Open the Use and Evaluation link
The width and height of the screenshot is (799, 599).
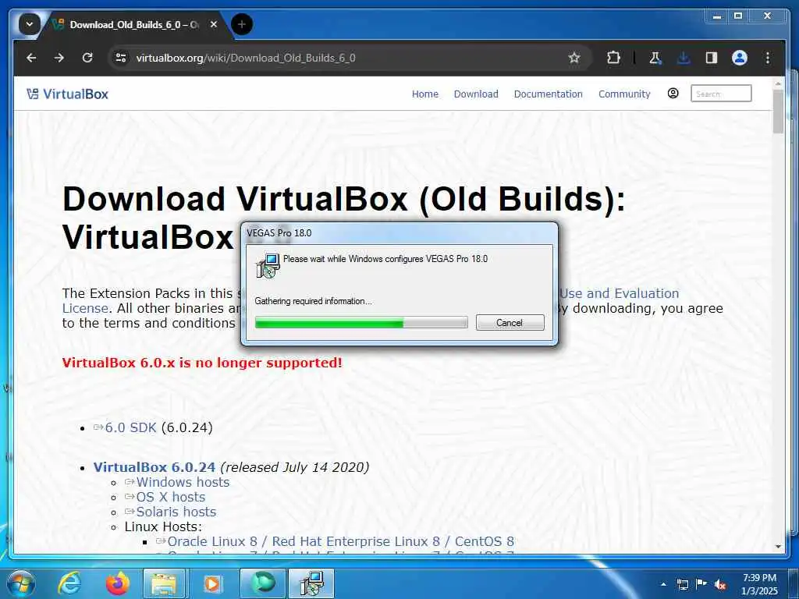tap(619, 293)
